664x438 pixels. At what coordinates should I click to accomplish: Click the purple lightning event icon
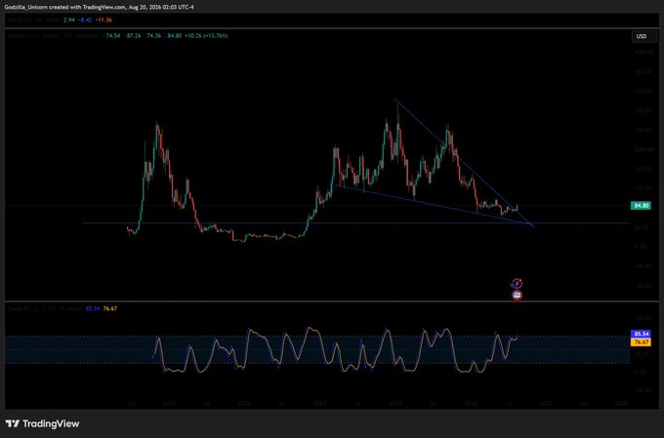[517, 284]
